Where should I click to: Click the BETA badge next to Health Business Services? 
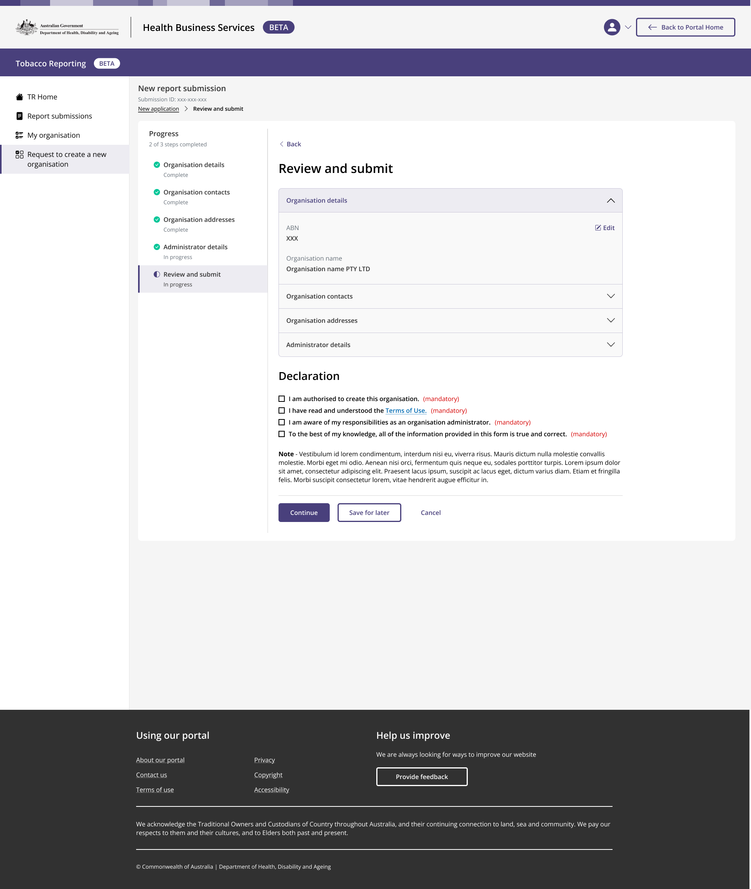(278, 27)
